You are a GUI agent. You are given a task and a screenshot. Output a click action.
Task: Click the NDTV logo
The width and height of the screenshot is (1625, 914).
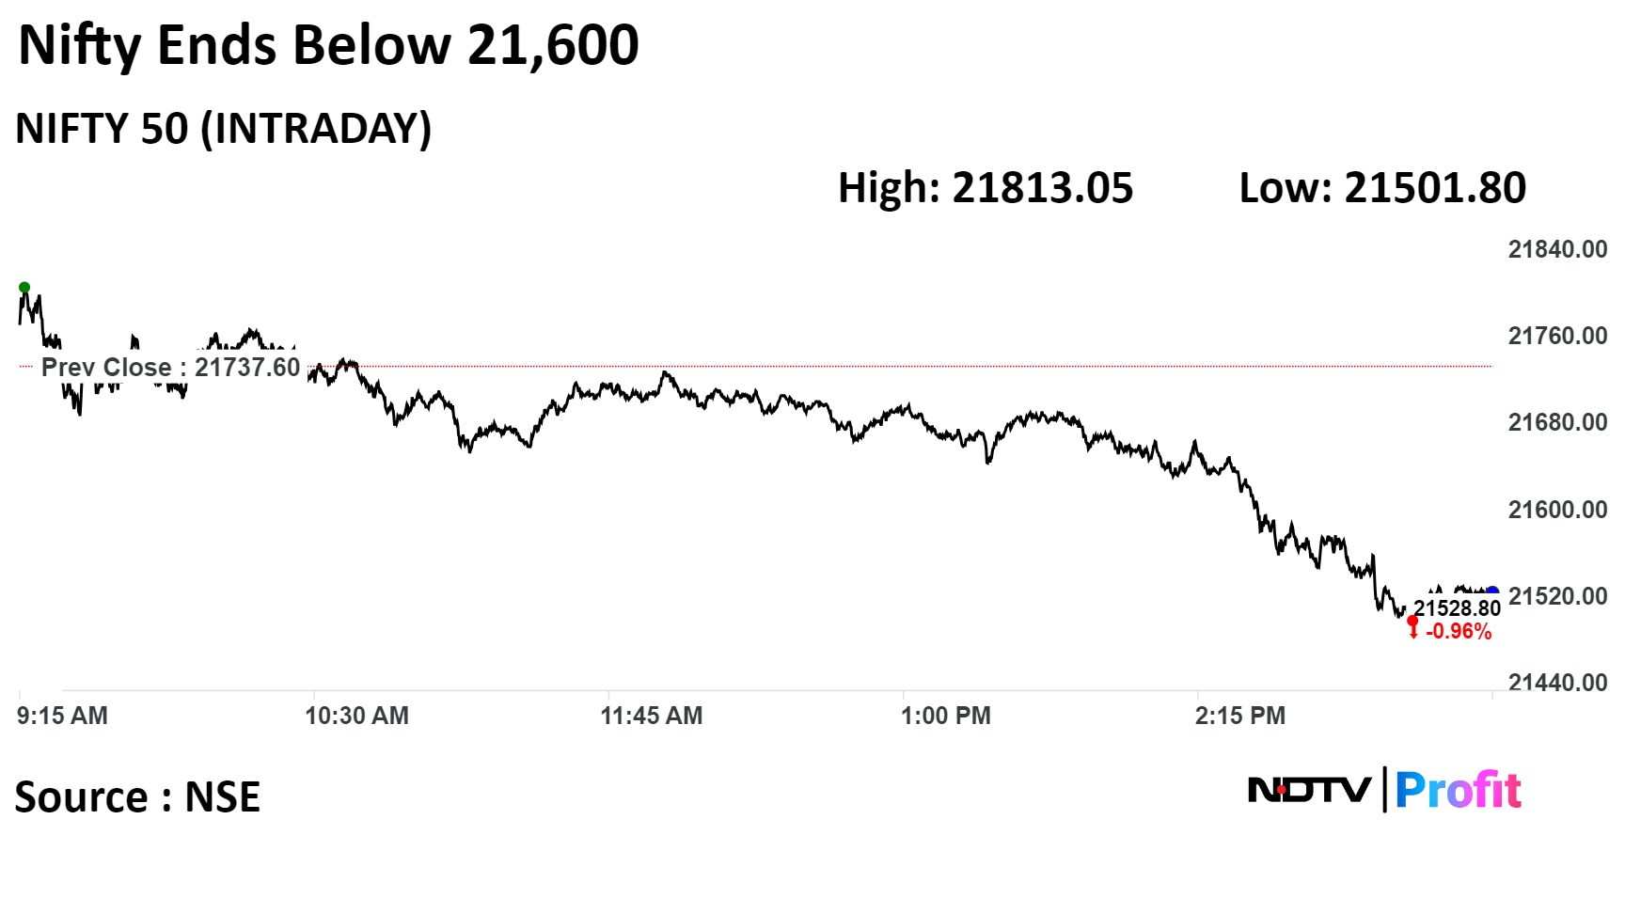coord(1309,790)
